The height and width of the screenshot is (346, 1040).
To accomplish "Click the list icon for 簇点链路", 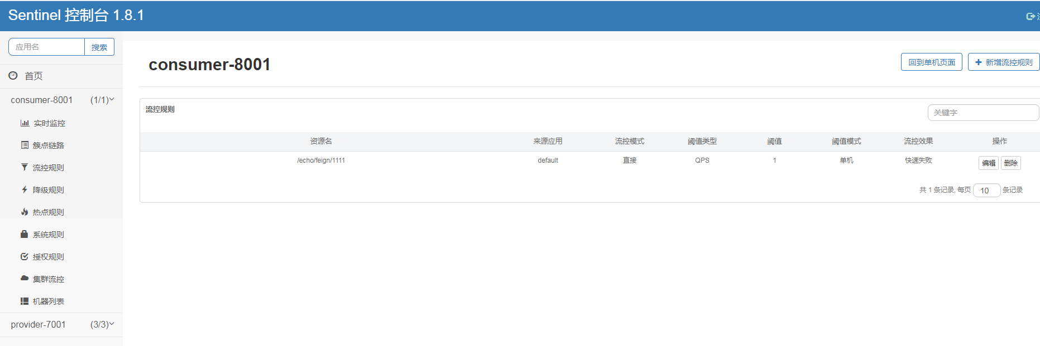I will pyautogui.click(x=25, y=145).
